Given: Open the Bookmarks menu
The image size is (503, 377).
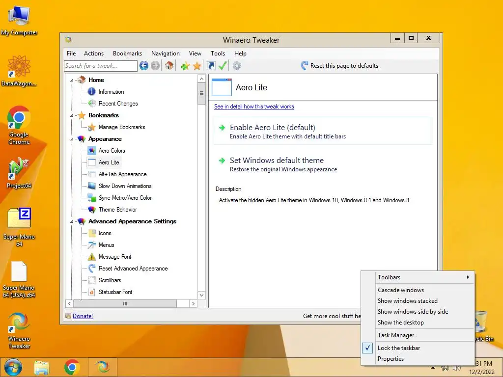Looking at the screenshot, I should click(127, 54).
